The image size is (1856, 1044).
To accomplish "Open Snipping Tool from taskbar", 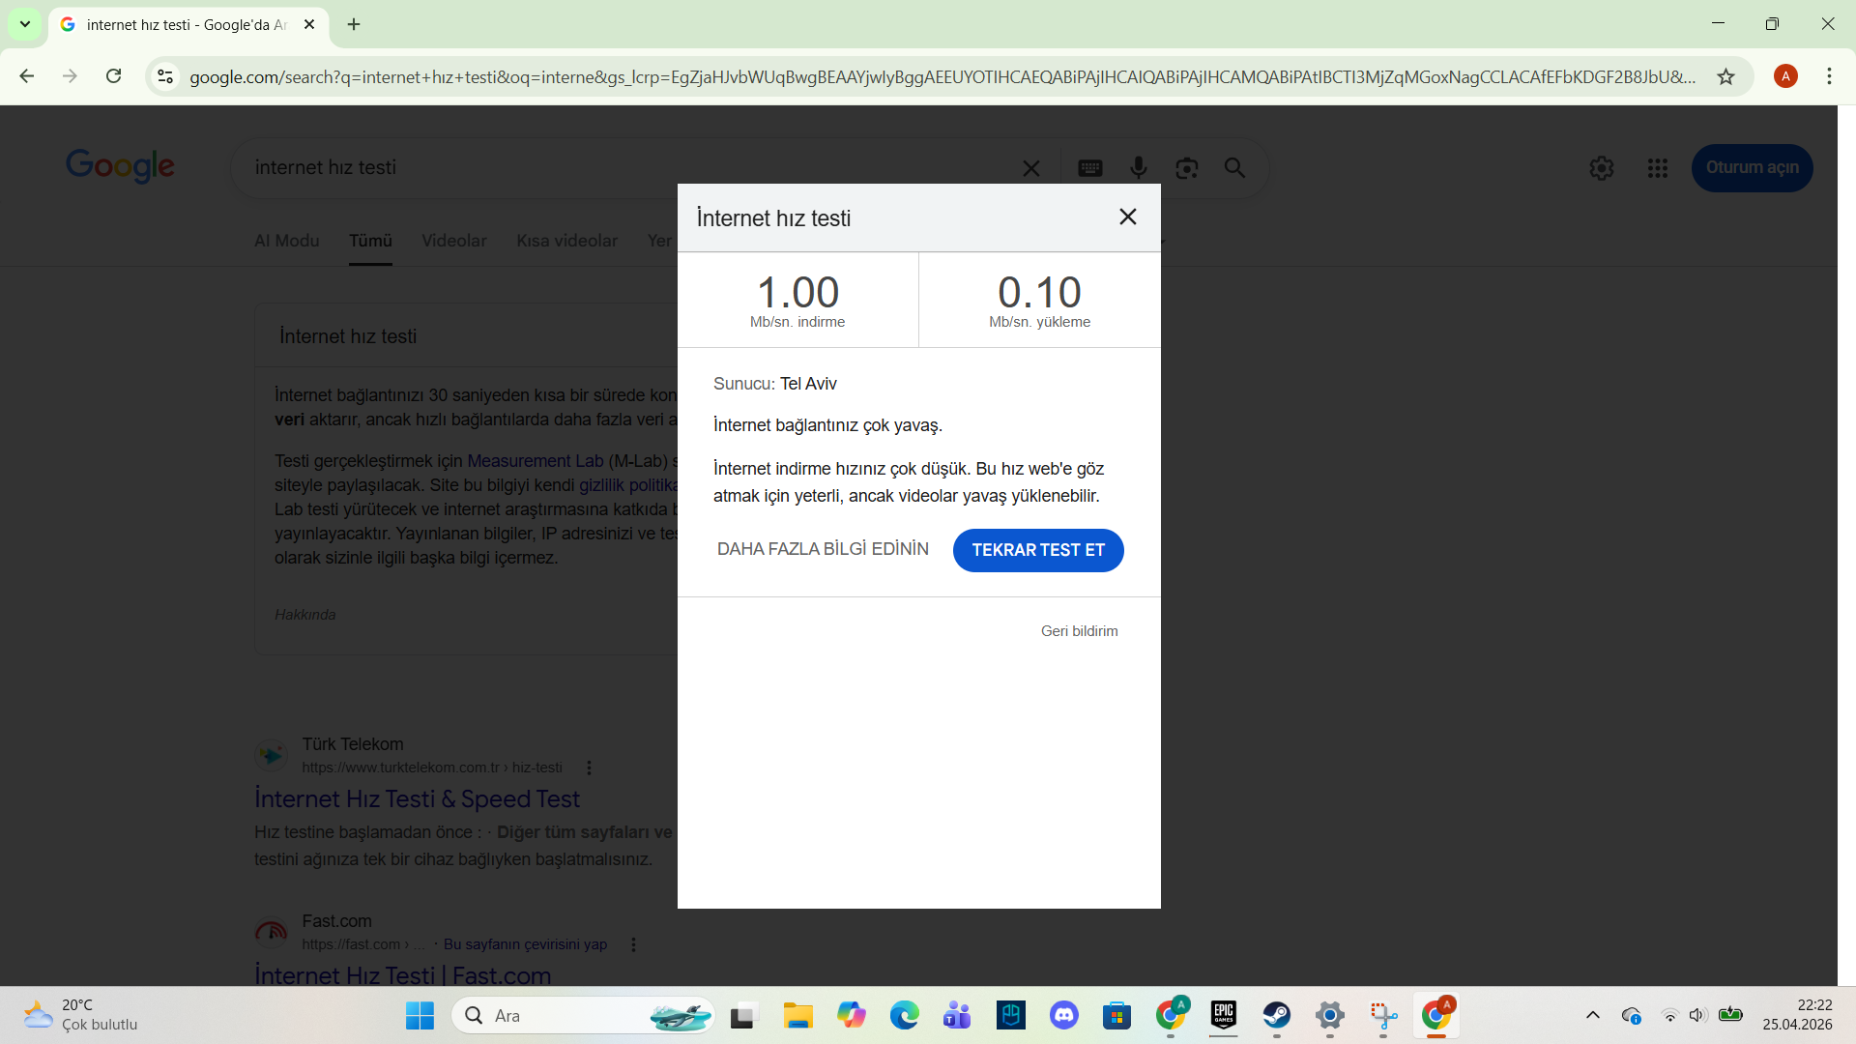I will pyautogui.click(x=1382, y=1016).
